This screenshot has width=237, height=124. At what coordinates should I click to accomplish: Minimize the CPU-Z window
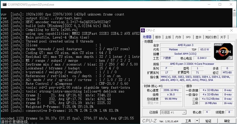tap(209, 30)
